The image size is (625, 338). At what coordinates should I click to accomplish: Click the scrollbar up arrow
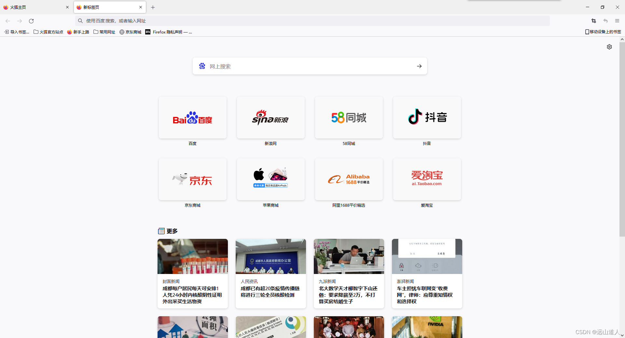pyautogui.click(x=622, y=39)
